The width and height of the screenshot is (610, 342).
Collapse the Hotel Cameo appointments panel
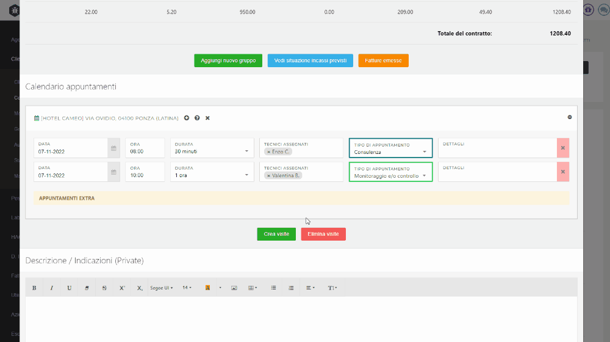click(570, 117)
